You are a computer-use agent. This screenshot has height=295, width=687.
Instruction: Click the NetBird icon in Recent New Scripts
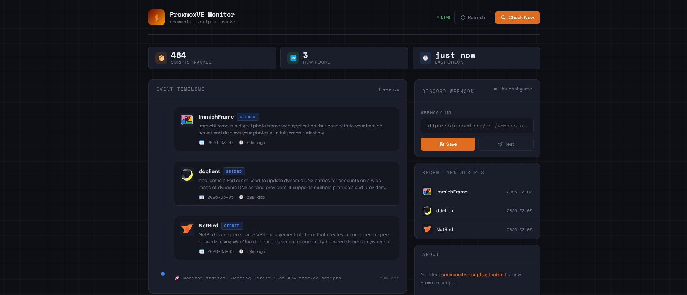click(x=427, y=229)
